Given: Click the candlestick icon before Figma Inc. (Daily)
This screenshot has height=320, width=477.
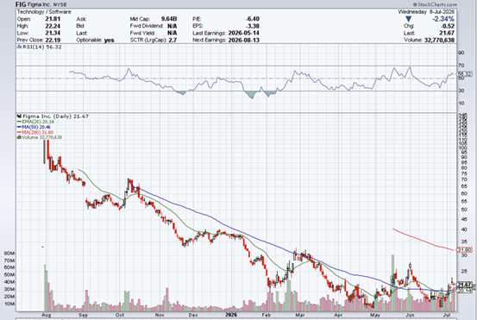Looking at the screenshot, I should (19, 116).
